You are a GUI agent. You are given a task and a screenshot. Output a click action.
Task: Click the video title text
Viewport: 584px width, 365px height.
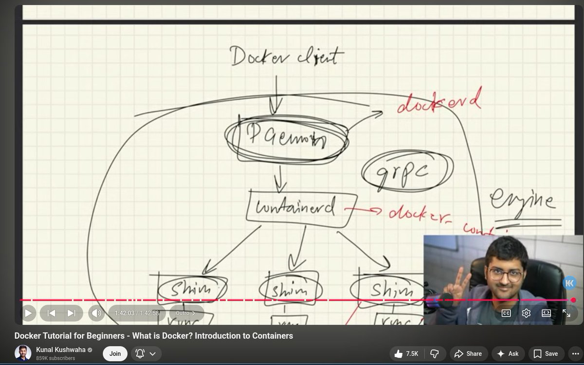(154, 336)
